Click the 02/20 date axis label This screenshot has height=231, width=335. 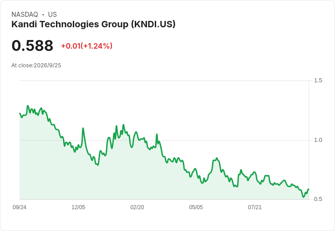137,207
